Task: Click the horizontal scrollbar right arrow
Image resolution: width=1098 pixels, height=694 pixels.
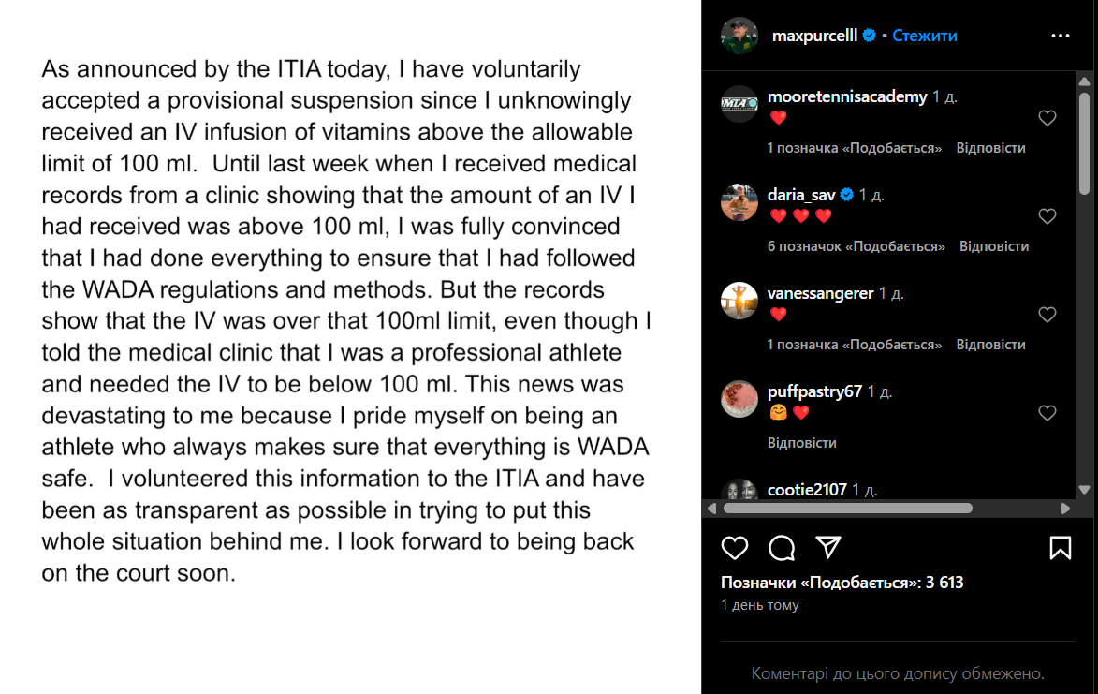Action: pyautogui.click(x=1065, y=509)
